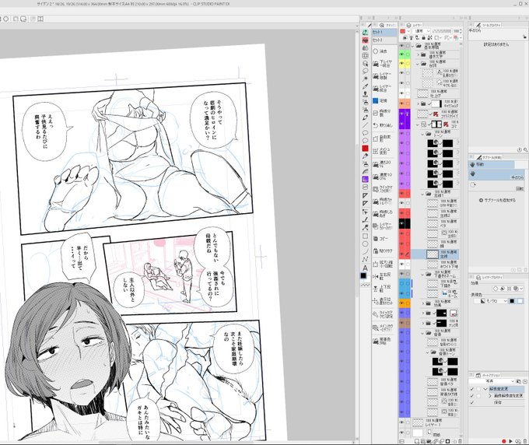529x445 pixels.
Task: Select the Layer panel tab
Action: (415, 25)
